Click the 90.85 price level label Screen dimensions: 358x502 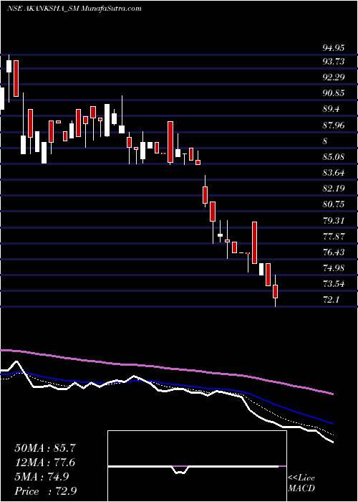point(334,93)
